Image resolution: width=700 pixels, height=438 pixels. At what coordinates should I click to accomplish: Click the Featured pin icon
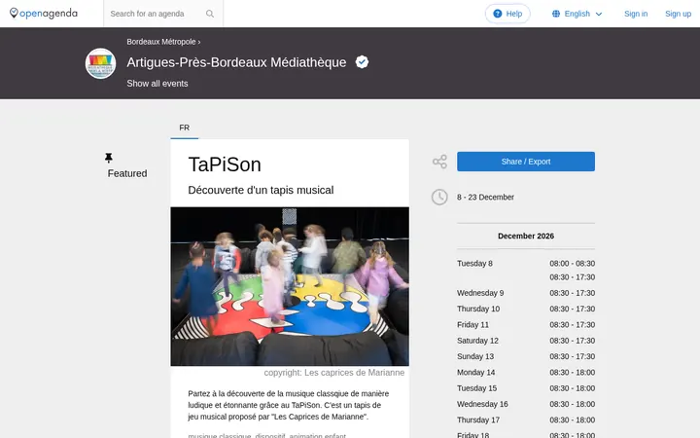[109, 158]
